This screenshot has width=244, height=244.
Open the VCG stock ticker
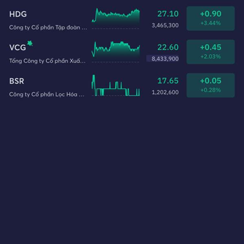coord(17,48)
